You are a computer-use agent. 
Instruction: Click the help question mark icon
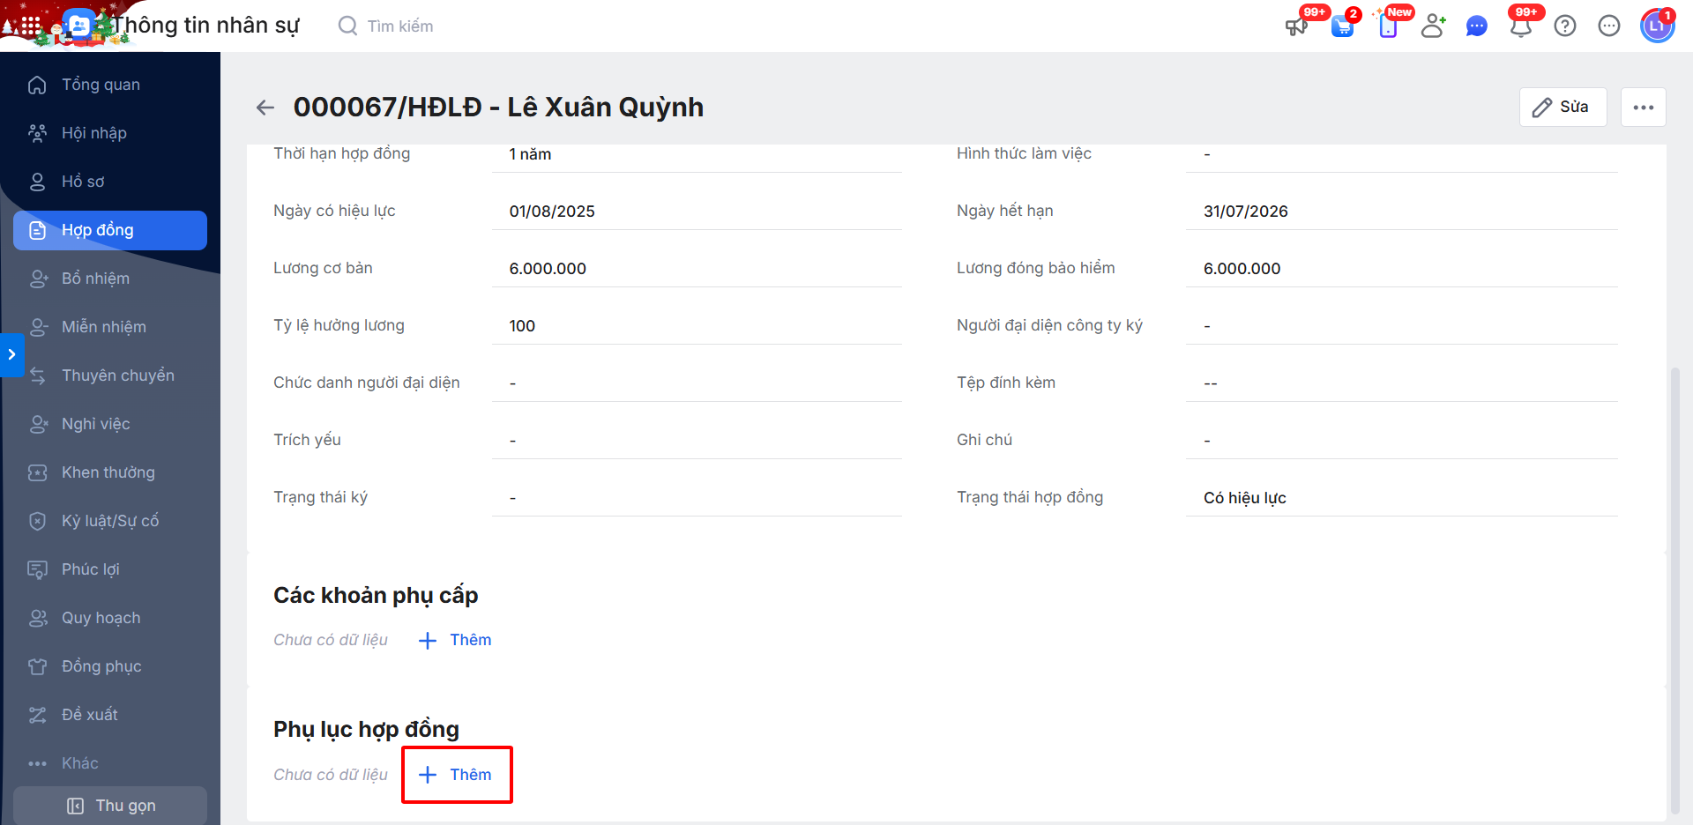1565,26
